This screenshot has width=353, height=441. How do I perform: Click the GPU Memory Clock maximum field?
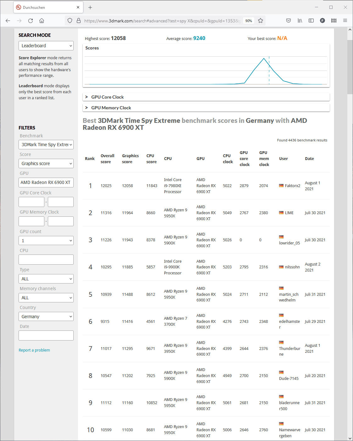61,221
